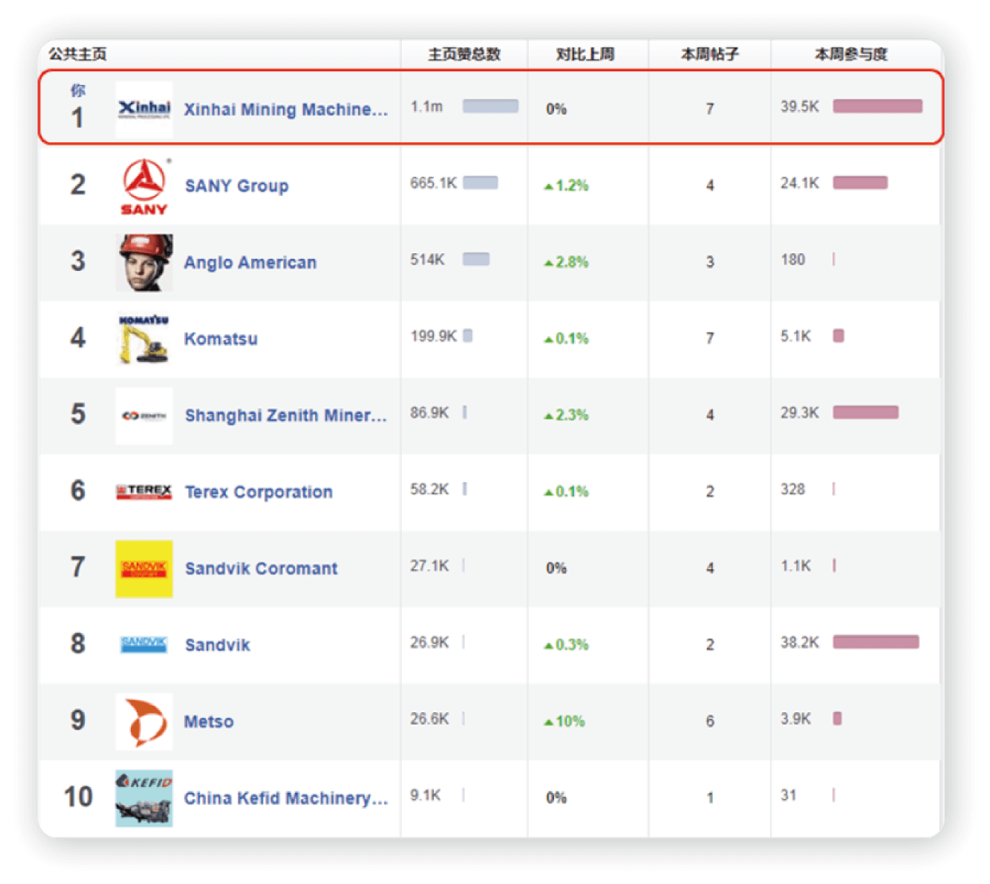Viewport: 990px width, 884px height.
Task: Click SANY Group's 665.1K likes value
Action: coord(434,183)
